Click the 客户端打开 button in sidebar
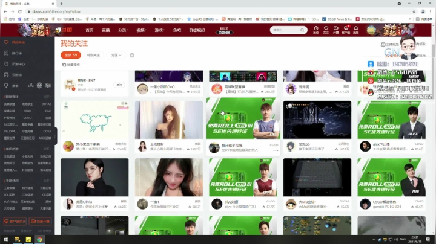The width and height of the screenshot is (436, 244). click(x=15, y=221)
